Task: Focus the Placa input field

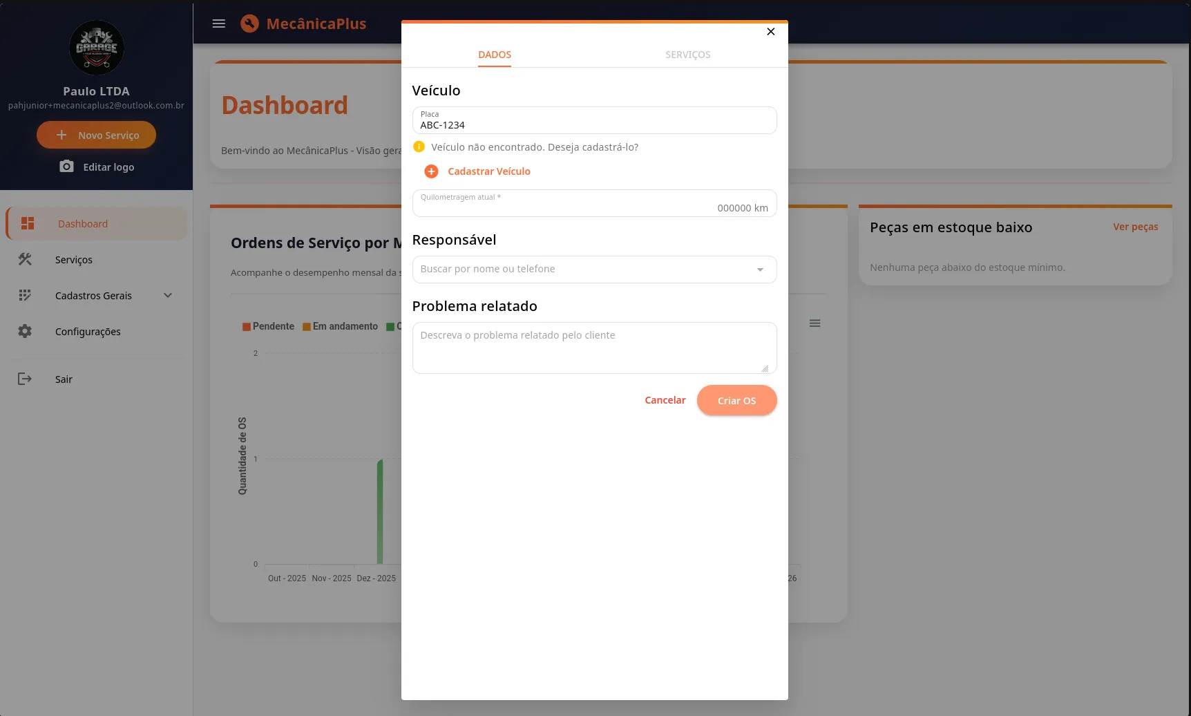Action: [x=595, y=120]
